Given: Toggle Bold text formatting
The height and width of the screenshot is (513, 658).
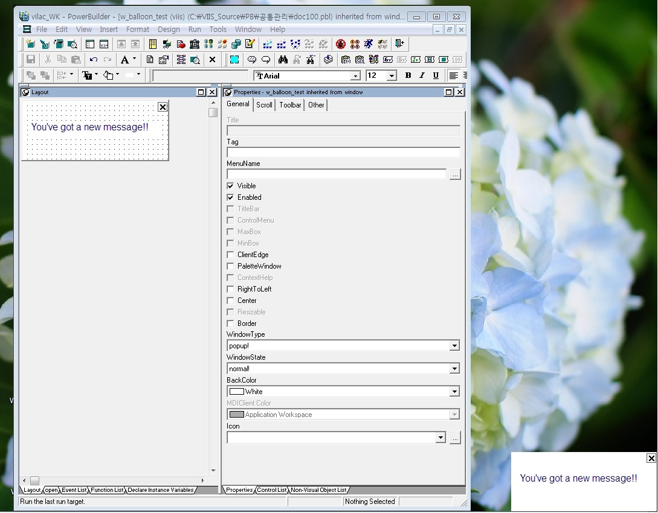Looking at the screenshot, I should pyautogui.click(x=408, y=75).
